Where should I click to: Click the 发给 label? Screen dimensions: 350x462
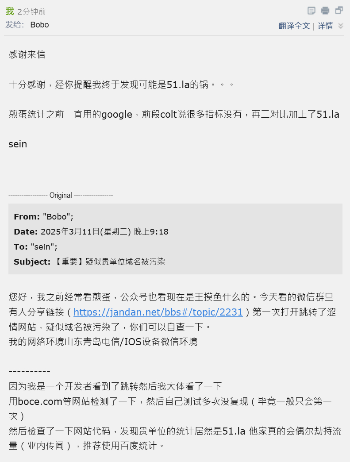click(15, 25)
